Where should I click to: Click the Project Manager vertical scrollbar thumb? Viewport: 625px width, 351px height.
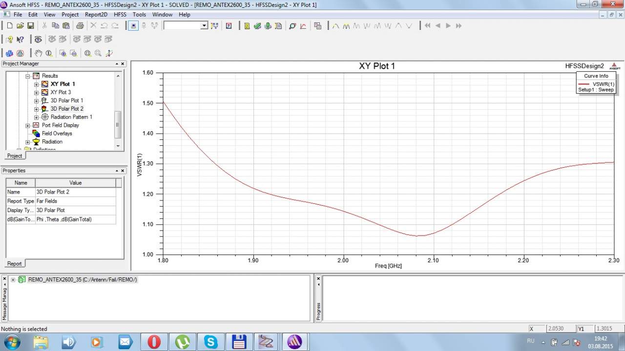[118, 124]
